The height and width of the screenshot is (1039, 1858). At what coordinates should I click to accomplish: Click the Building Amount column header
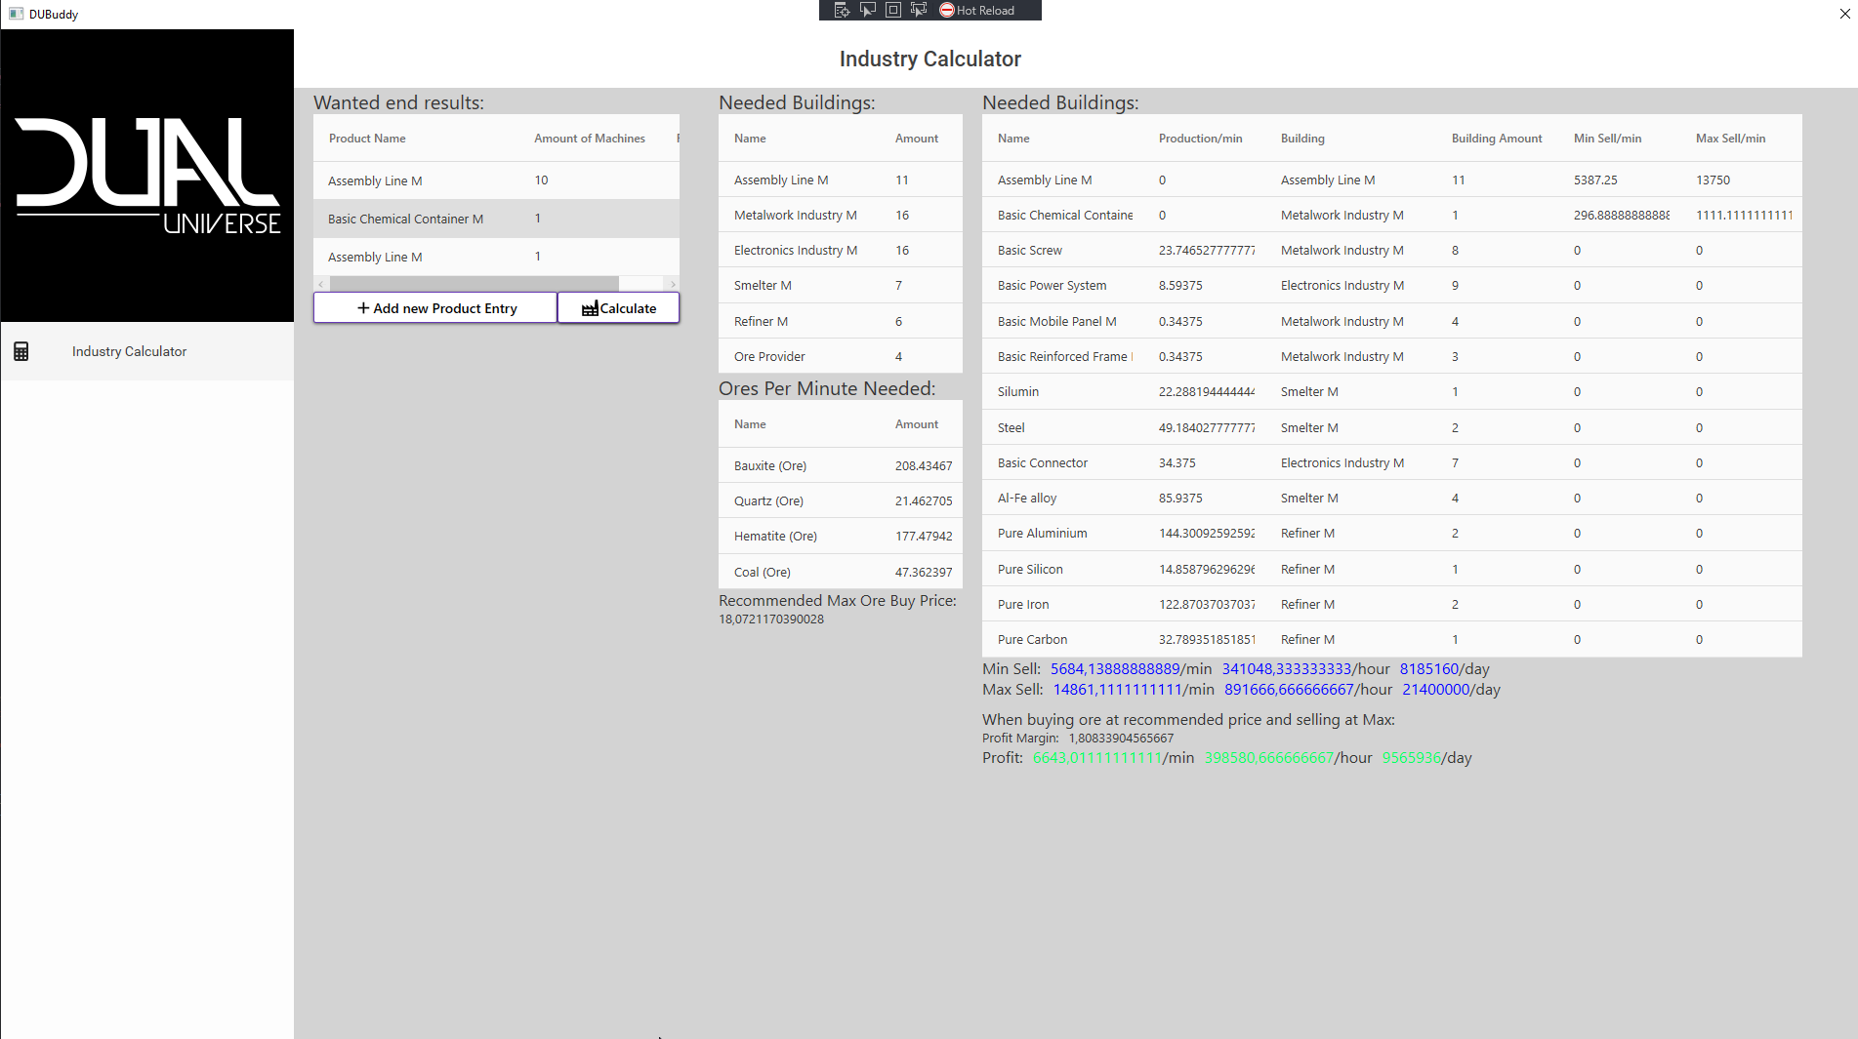[1497, 139]
